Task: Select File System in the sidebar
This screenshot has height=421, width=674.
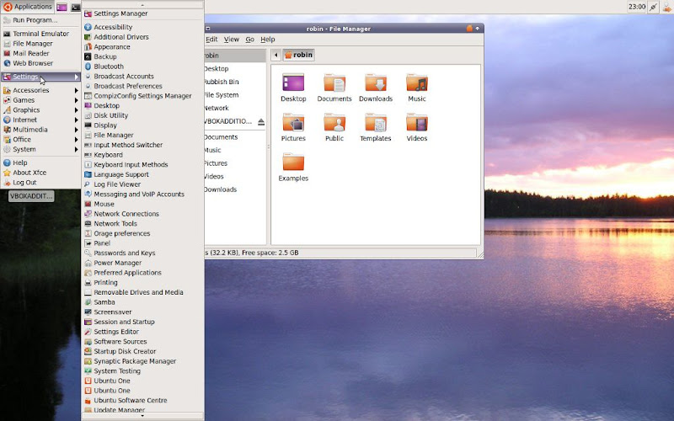Action: (221, 95)
